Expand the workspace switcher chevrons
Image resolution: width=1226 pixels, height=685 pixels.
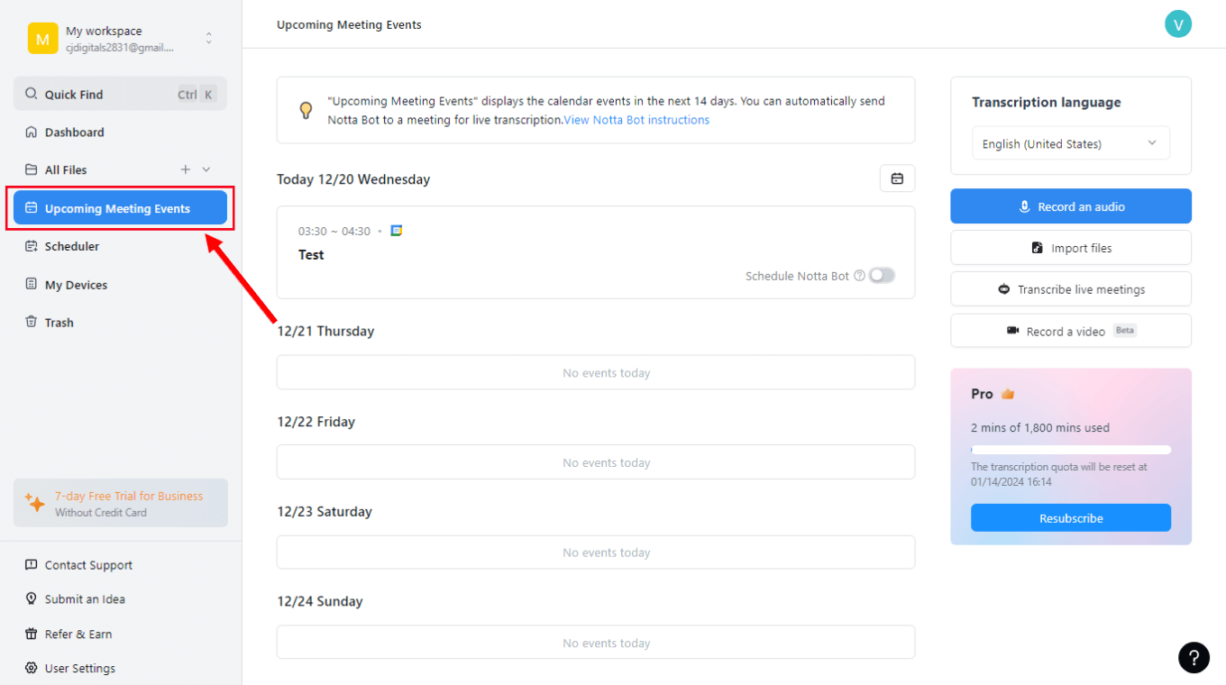[209, 38]
